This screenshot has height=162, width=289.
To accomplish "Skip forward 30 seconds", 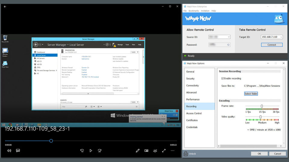I will pyautogui.click(x=100, y=151).
